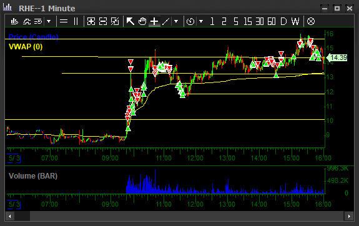Click the 5/3 date label on price axis
This screenshot has width=359, height=226.
click(x=14, y=158)
